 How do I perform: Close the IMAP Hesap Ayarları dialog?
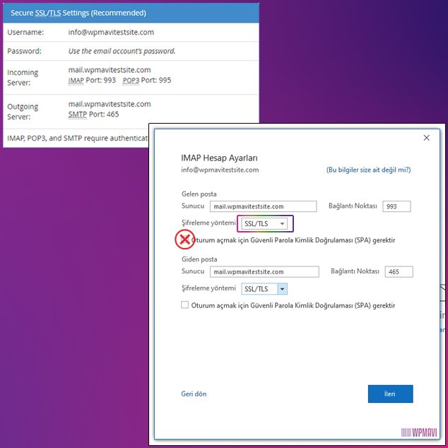(x=426, y=138)
